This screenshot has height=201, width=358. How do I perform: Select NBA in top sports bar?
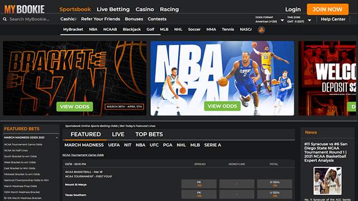[93, 30]
